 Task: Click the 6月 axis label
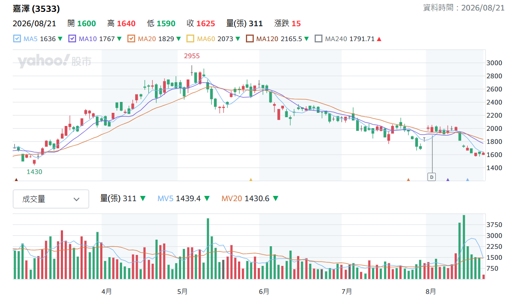pos(264,292)
